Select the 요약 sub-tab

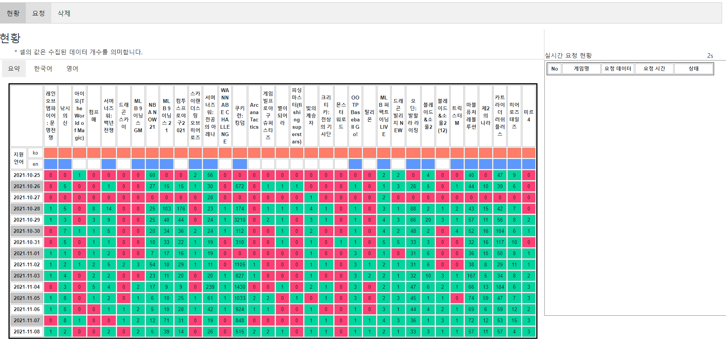click(14, 69)
